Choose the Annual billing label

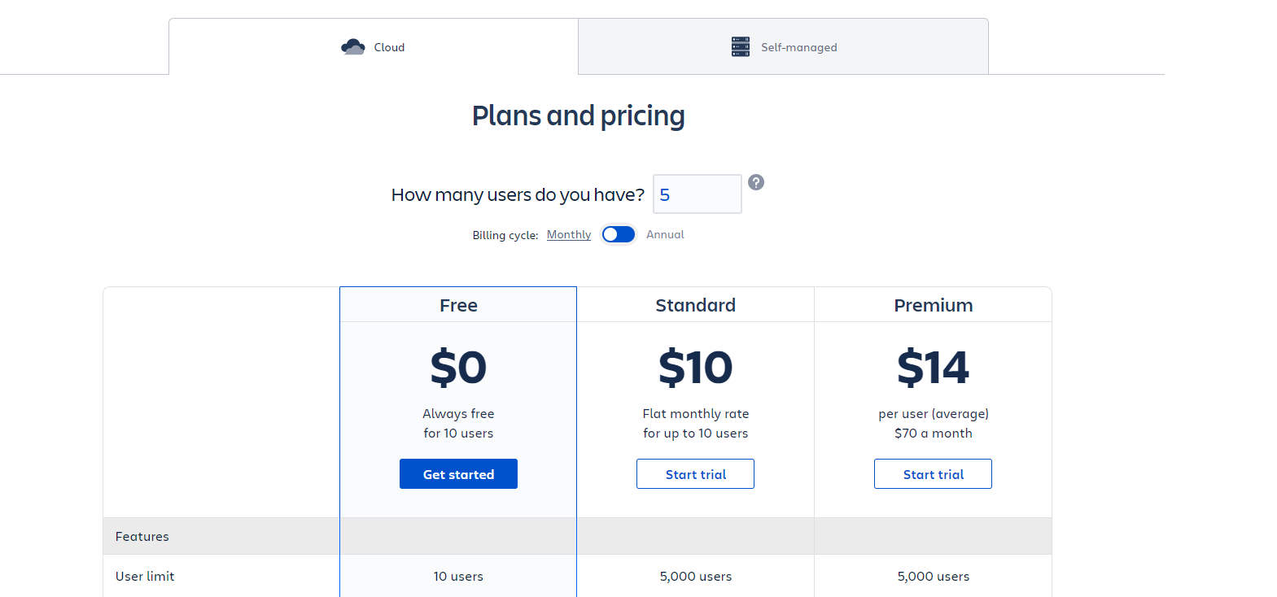pos(665,234)
